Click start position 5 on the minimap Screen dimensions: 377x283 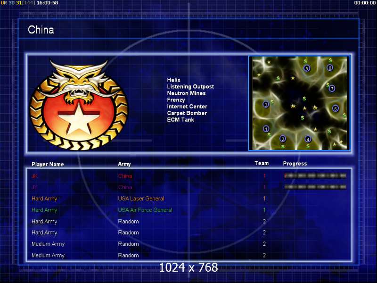pos(307,68)
